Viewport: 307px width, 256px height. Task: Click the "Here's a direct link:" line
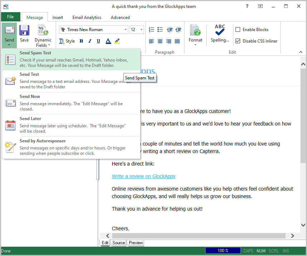point(133,164)
